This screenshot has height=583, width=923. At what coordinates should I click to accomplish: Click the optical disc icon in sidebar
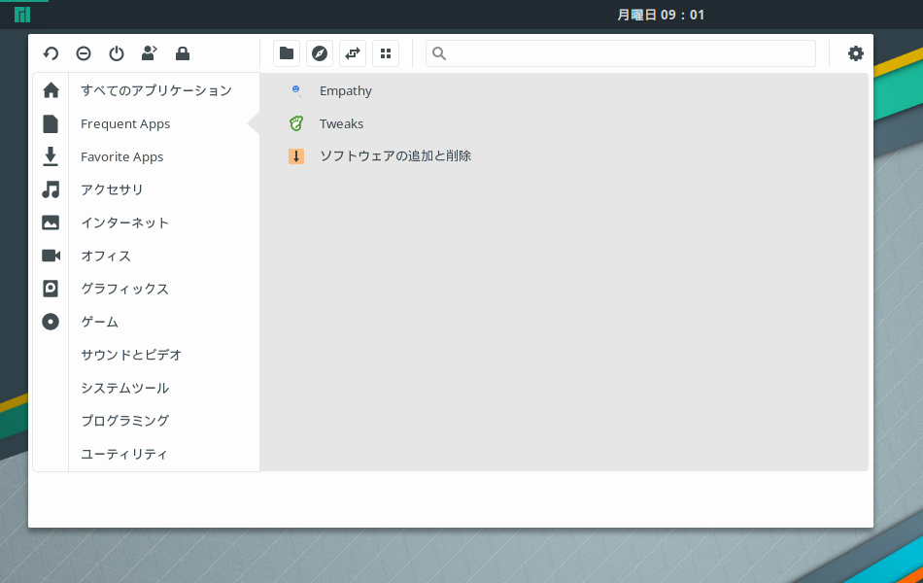coord(51,322)
